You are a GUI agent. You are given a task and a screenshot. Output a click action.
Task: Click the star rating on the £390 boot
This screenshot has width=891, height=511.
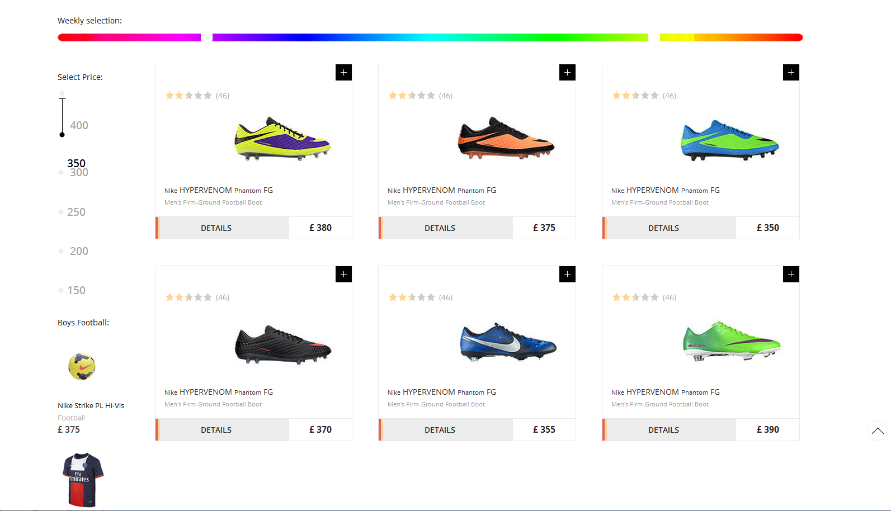pyautogui.click(x=635, y=297)
